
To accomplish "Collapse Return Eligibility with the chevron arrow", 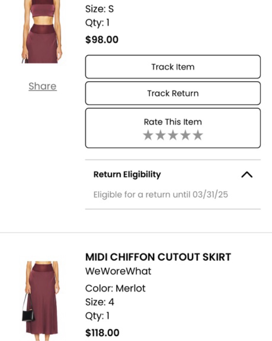I will (247, 175).
